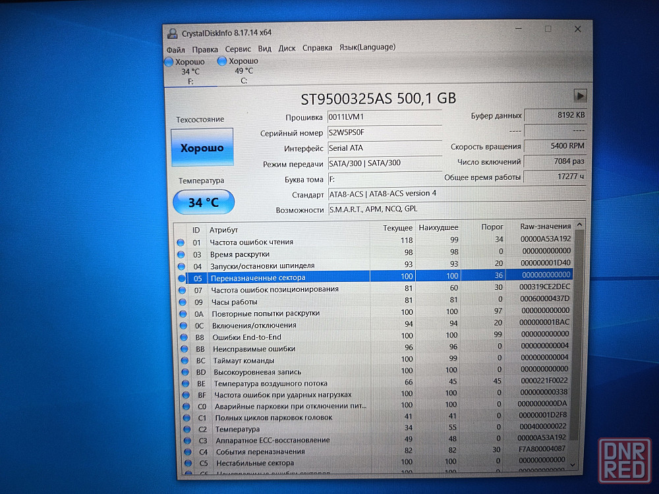
Task: Open the Правка menu
Action: [x=205, y=49]
